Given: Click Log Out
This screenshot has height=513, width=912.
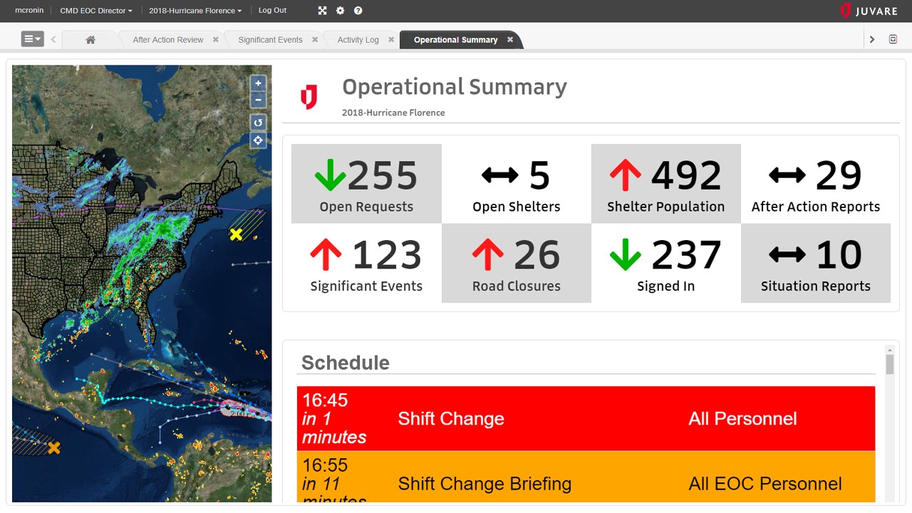Looking at the screenshot, I should click(x=271, y=11).
